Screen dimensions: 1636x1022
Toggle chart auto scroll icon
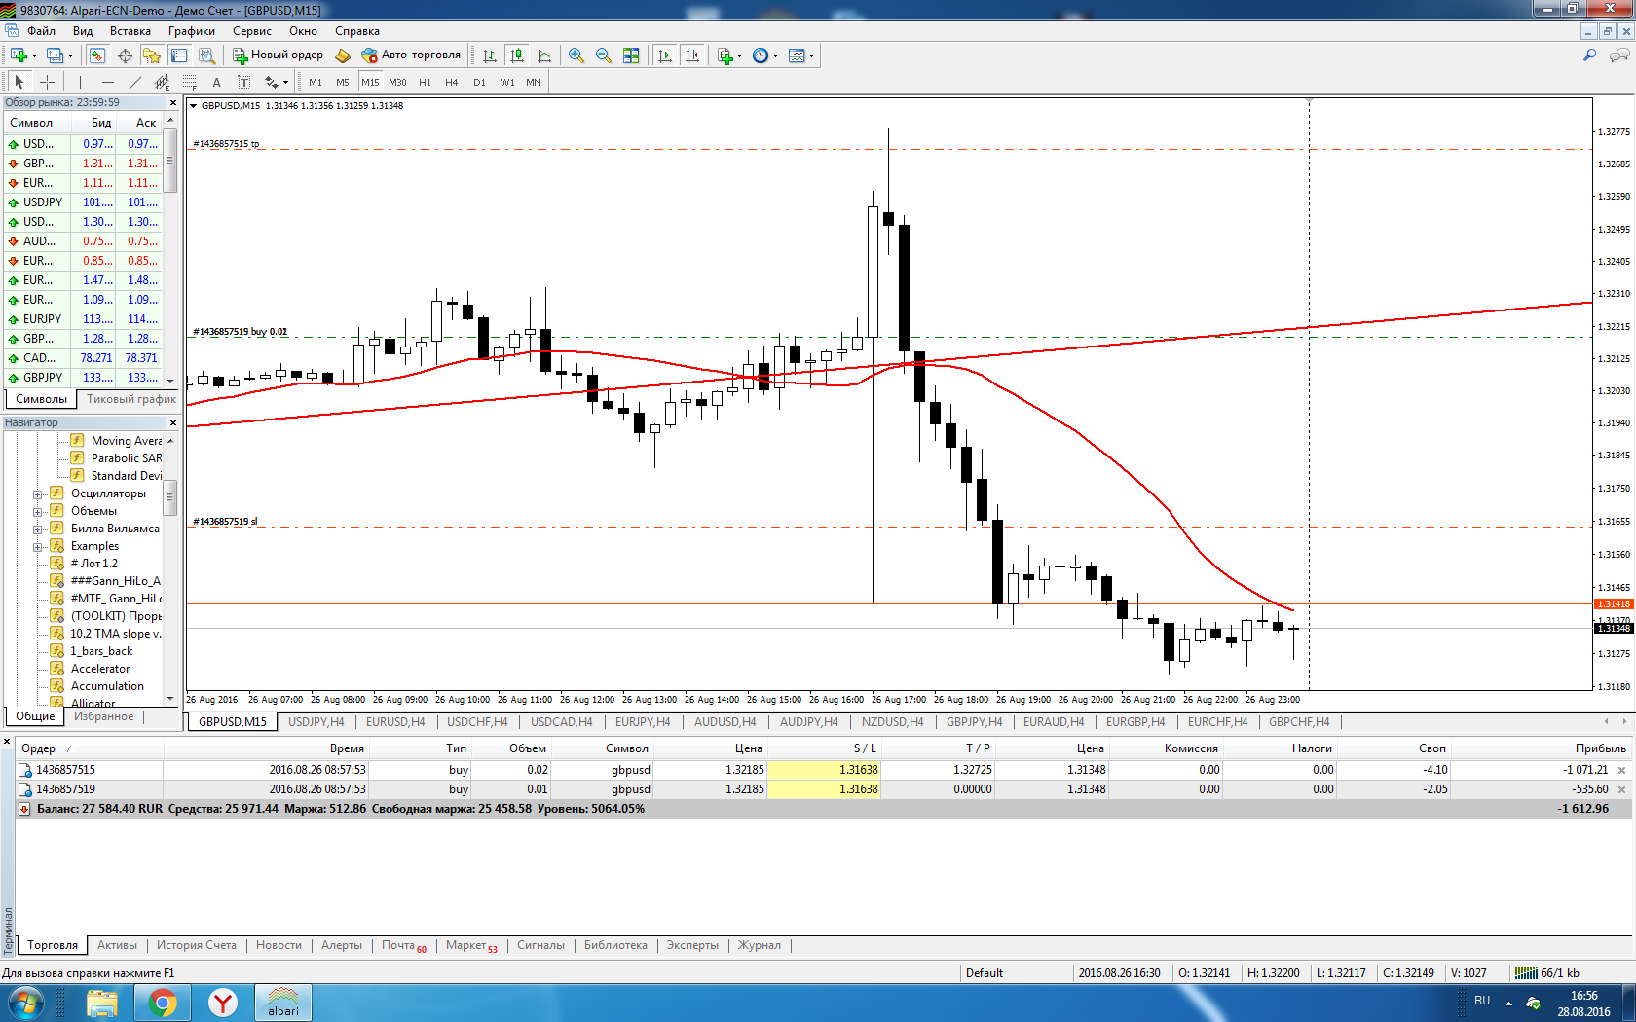(665, 55)
